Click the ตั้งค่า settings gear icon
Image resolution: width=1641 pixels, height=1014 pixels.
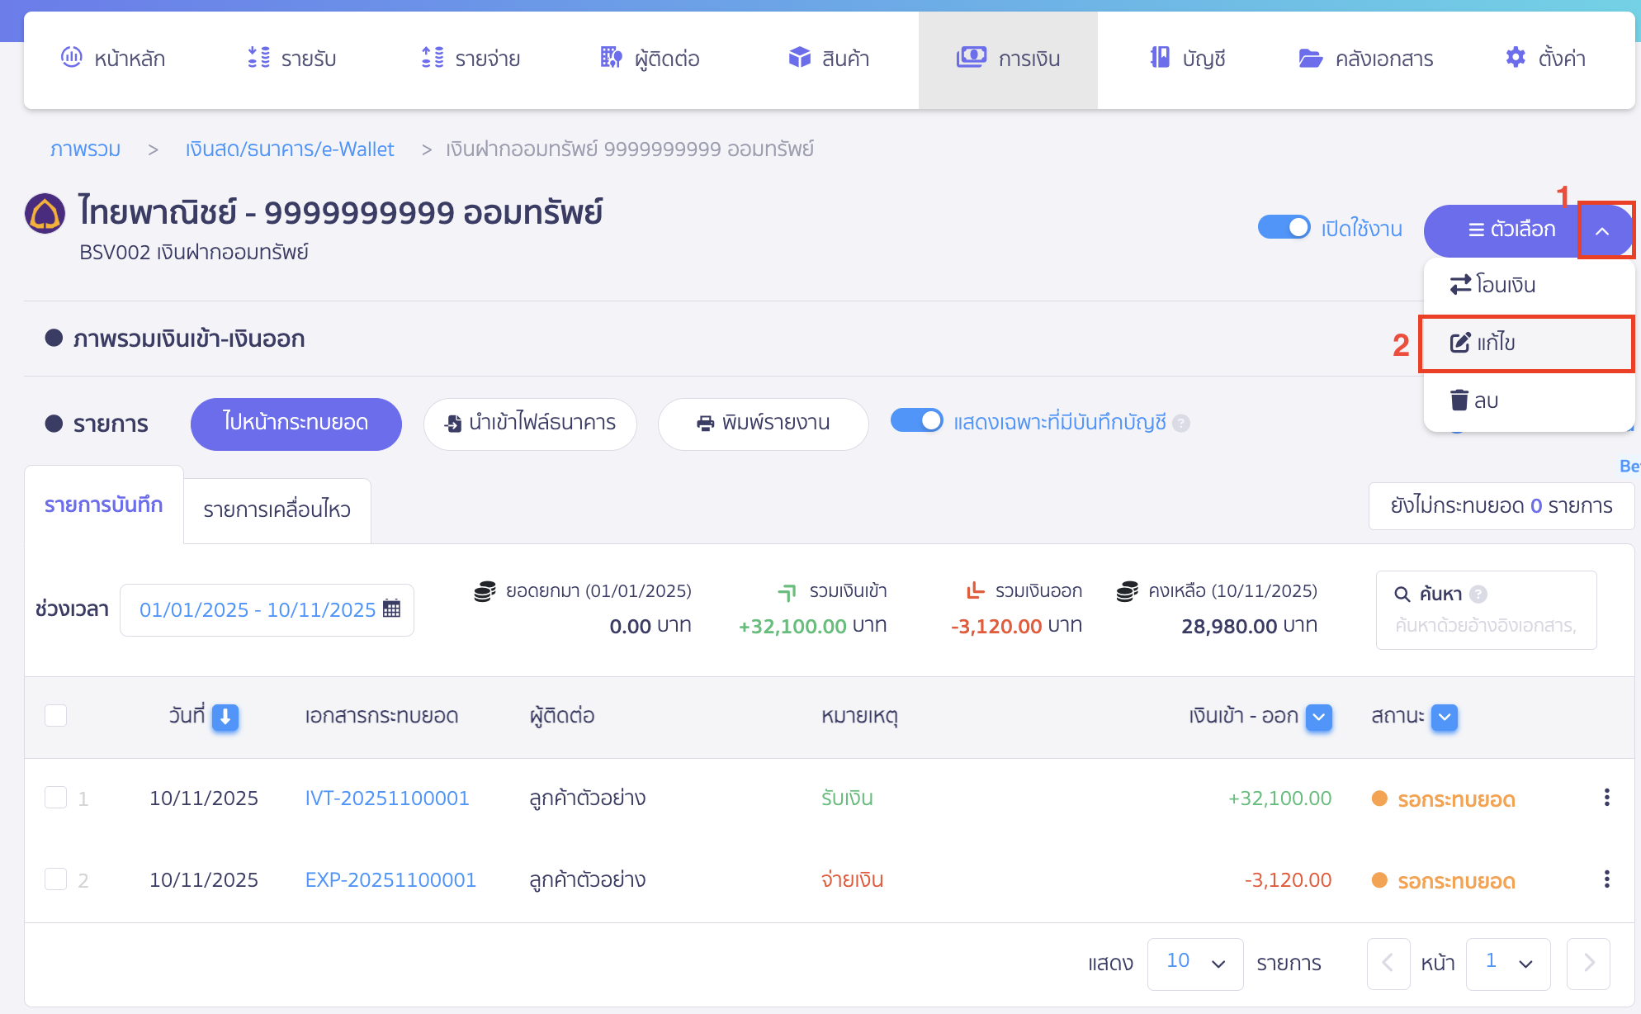click(1516, 58)
